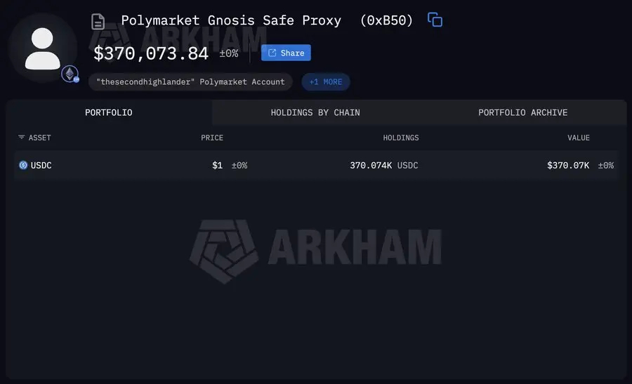Sort by the PRICE column header
This screenshot has height=384, width=632.
tap(212, 138)
